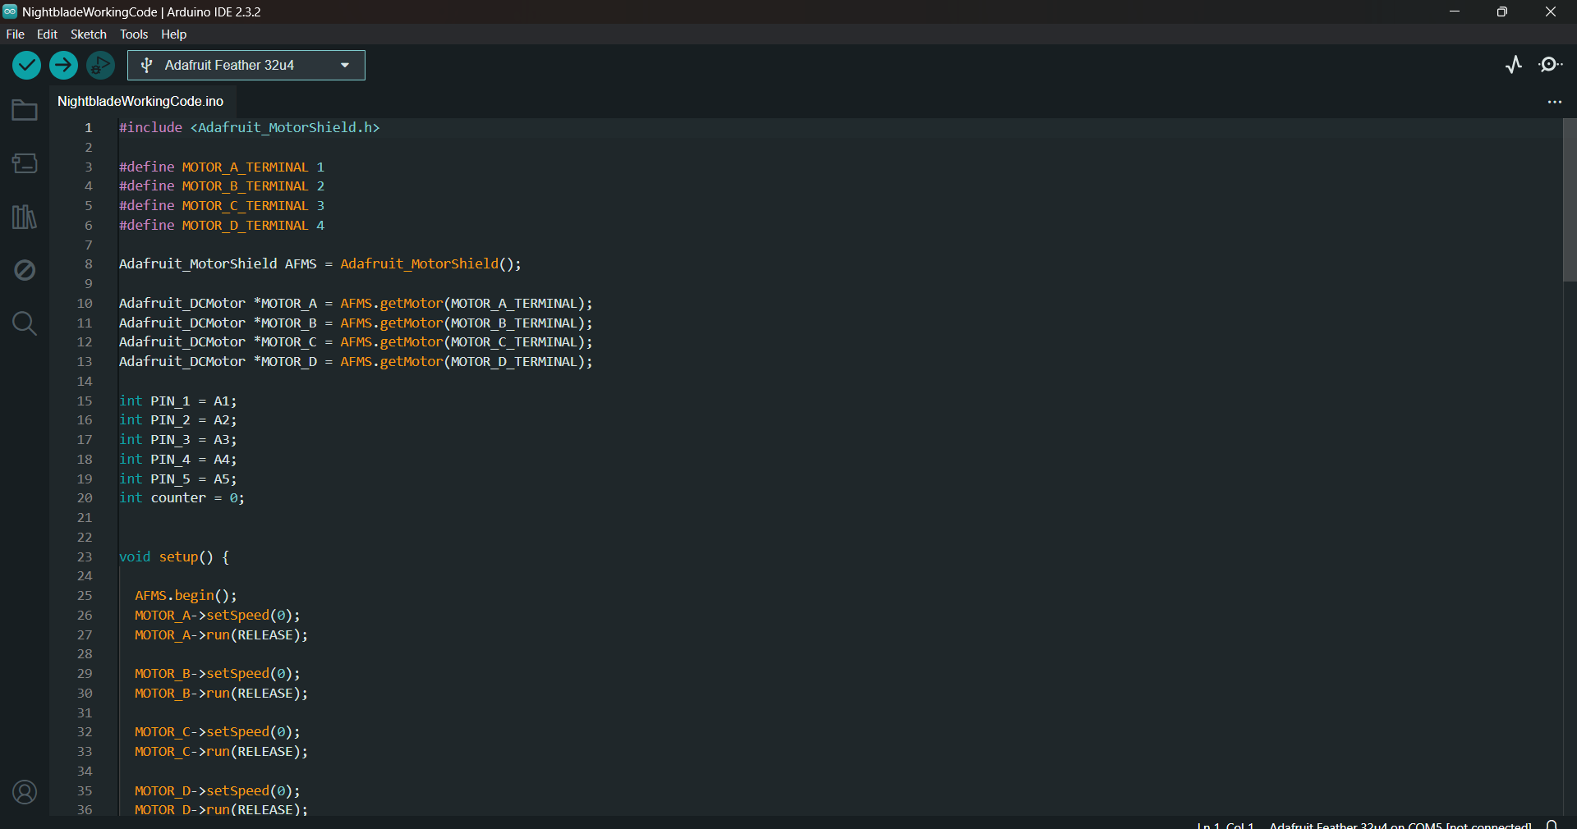Open the tab more-options ellipsis menu

pyautogui.click(x=1554, y=102)
